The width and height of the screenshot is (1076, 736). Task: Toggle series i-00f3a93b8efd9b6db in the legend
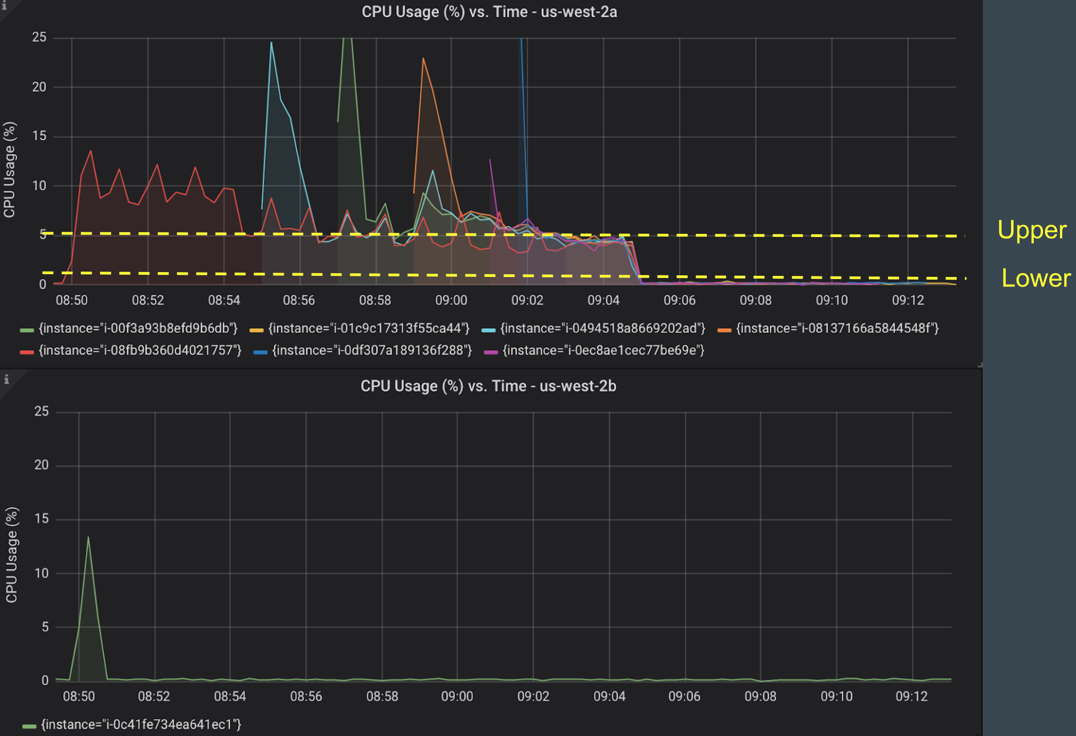(138, 329)
